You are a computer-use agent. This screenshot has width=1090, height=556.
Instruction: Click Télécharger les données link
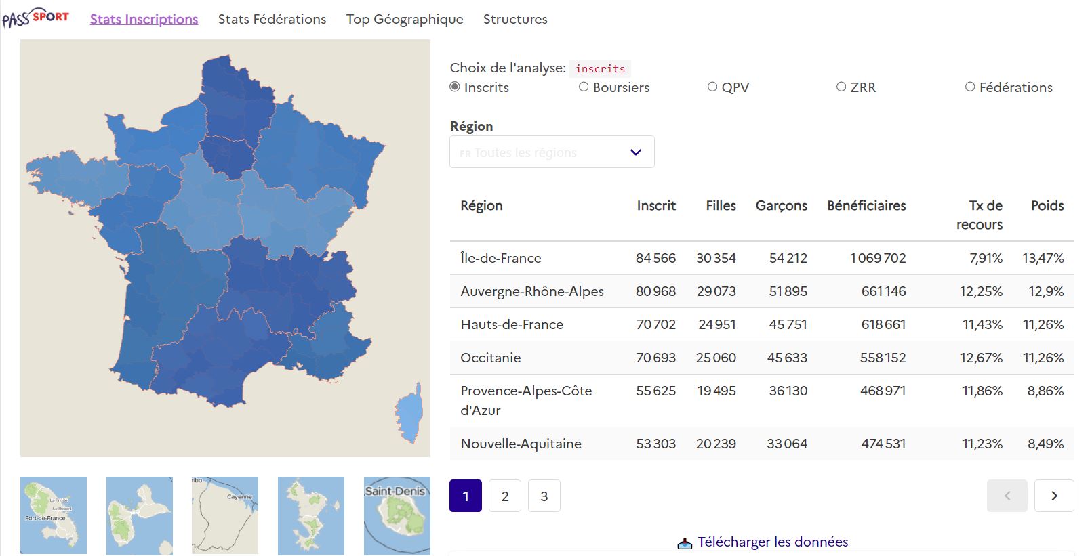tap(772, 542)
